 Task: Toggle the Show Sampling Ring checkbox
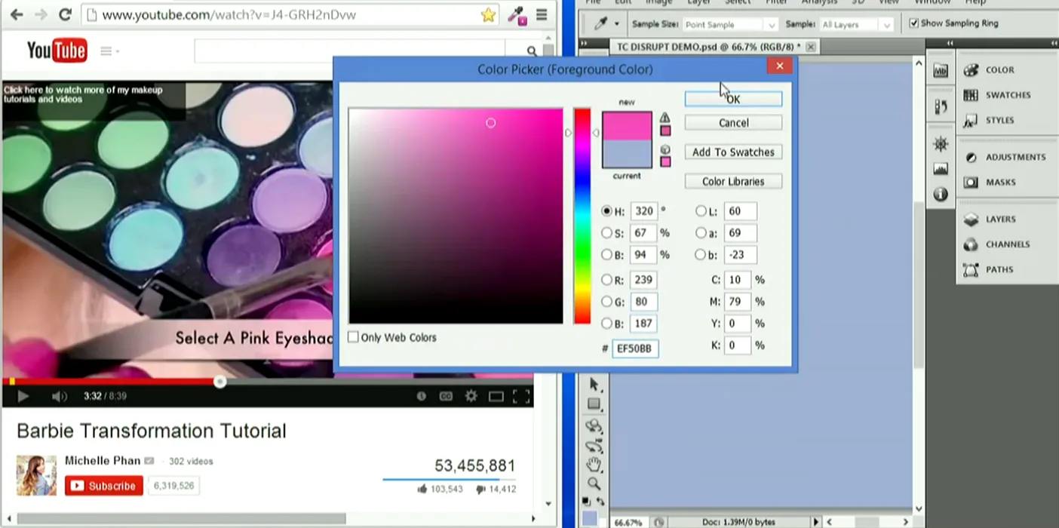914,23
